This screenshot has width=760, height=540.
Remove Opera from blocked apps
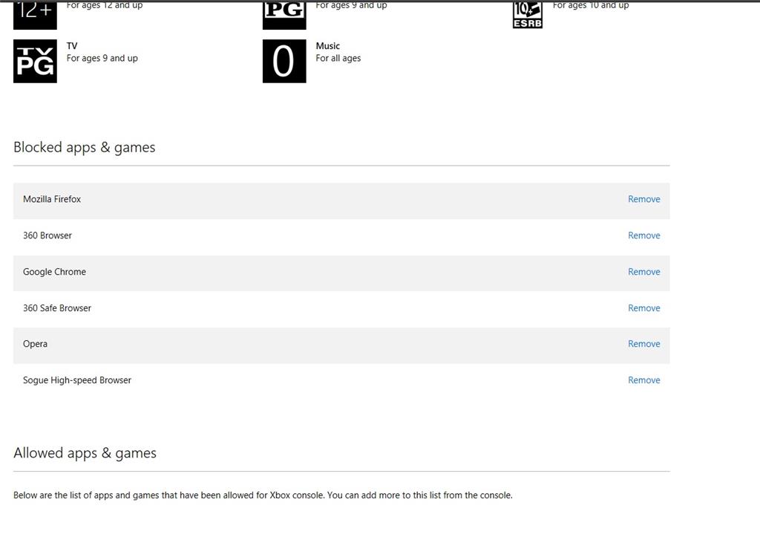pos(643,343)
